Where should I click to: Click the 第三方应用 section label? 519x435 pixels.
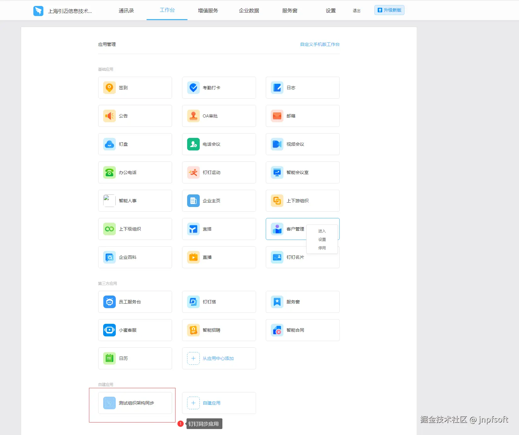coord(108,284)
